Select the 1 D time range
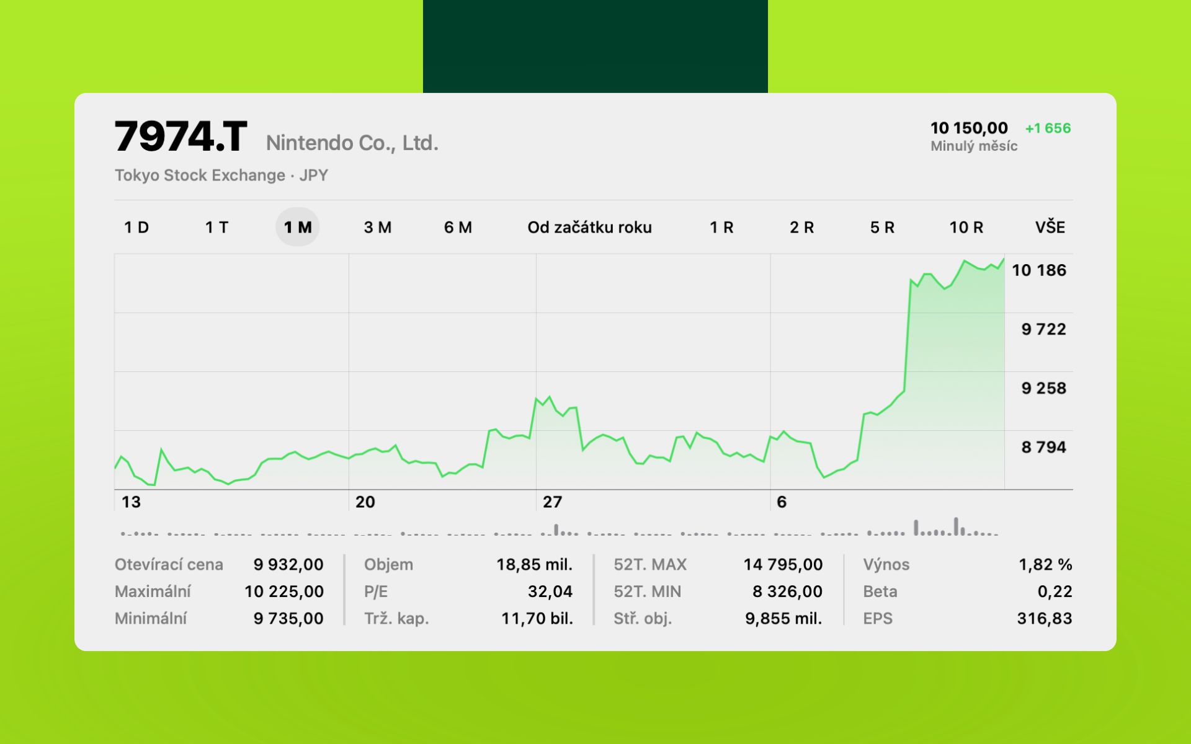Image resolution: width=1191 pixels, height=744 pixels. click(136, 228)
